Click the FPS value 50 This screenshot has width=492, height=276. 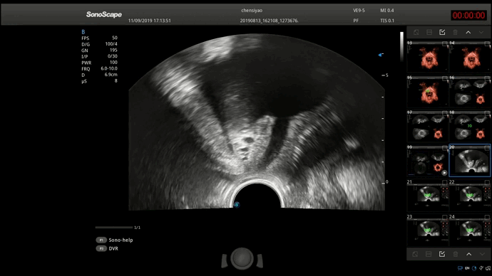115,38
